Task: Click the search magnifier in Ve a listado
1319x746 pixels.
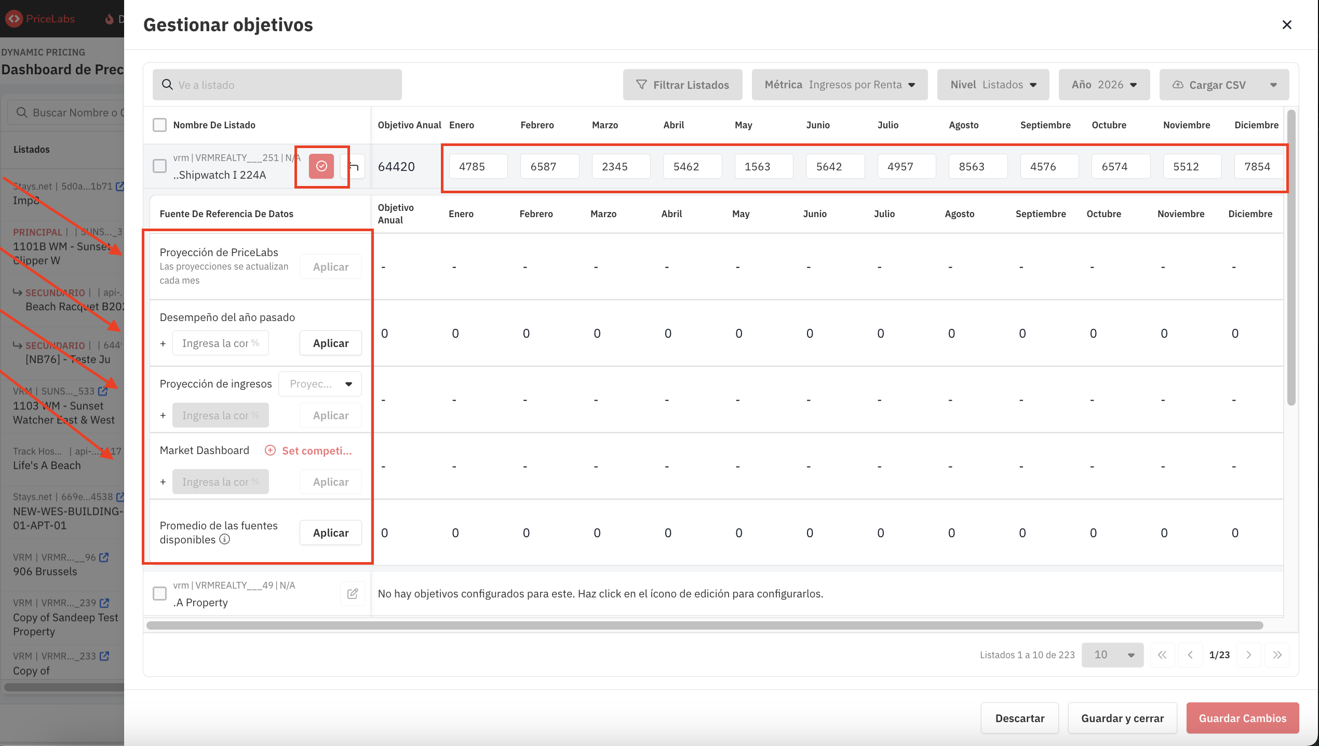Action: click(167, 85)
